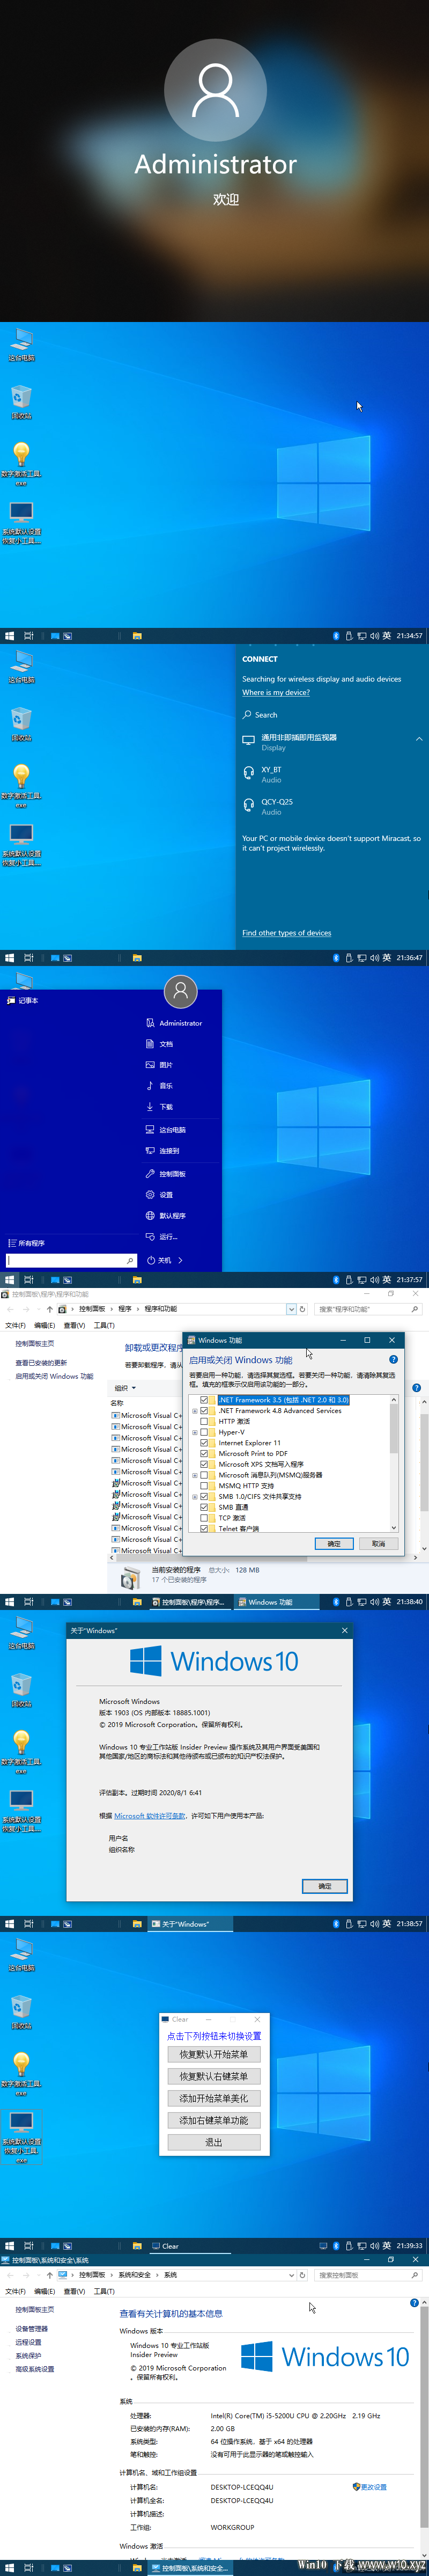Toggle the .NET Framework 3.5 checkbox
The image size is (429, 2576).
tap(204, 1400)
